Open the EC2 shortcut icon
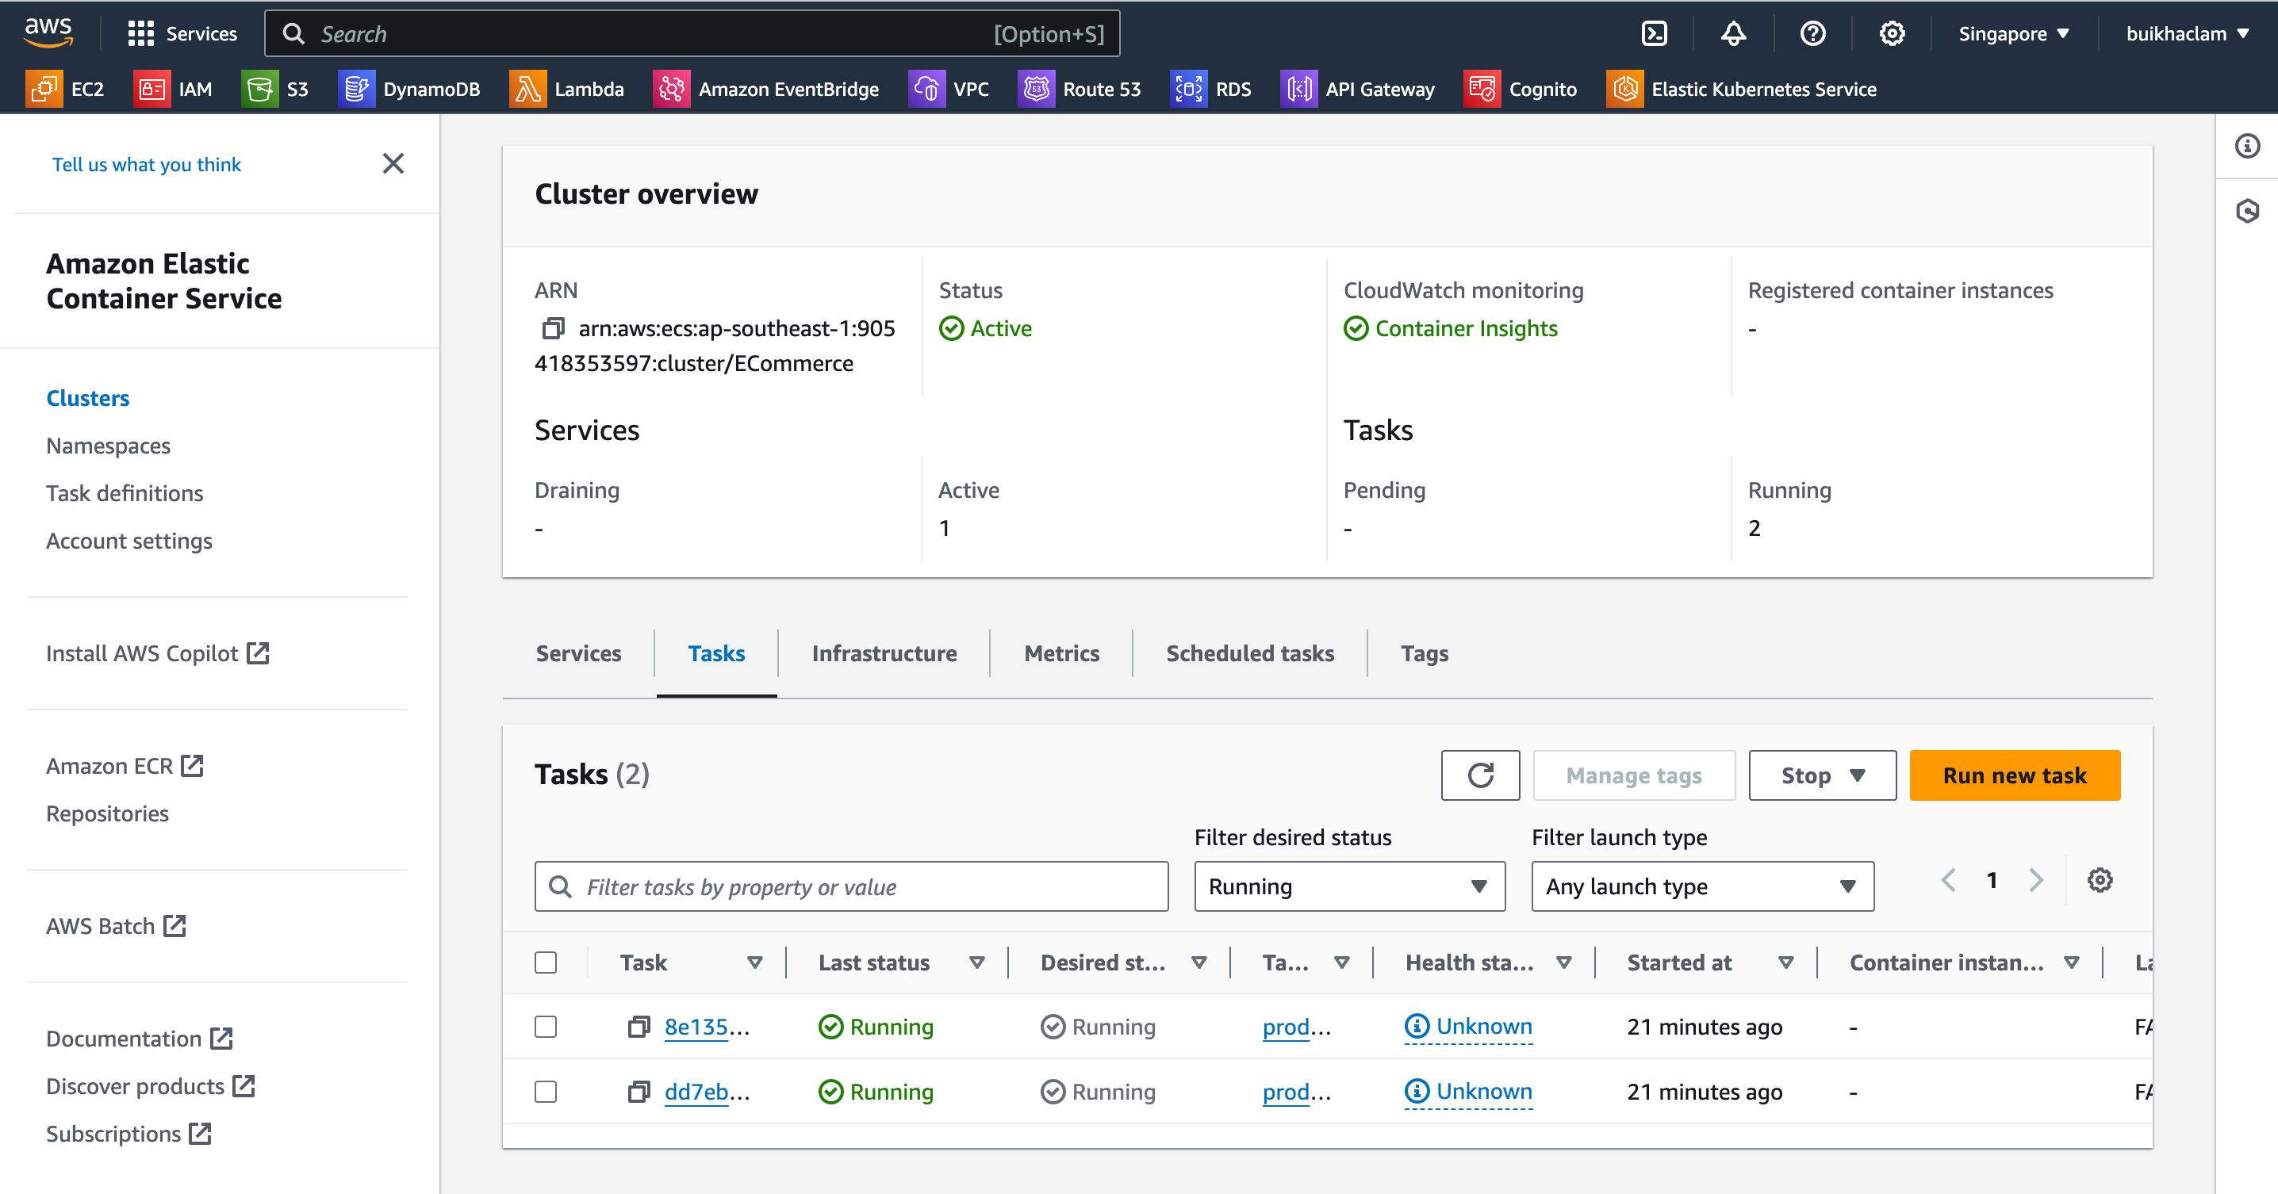This screenshot has height=1194, width=2278. 44,88
